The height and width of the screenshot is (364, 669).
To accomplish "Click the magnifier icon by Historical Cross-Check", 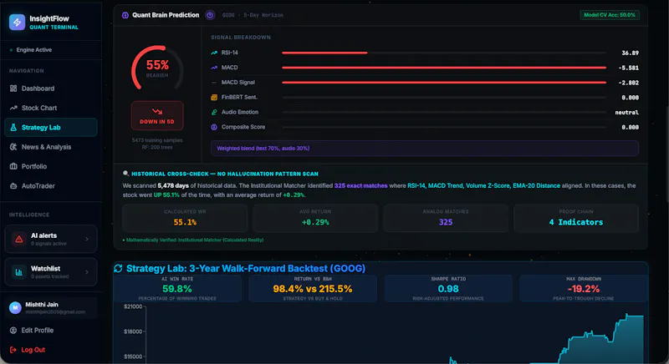I will click(126, 174).
